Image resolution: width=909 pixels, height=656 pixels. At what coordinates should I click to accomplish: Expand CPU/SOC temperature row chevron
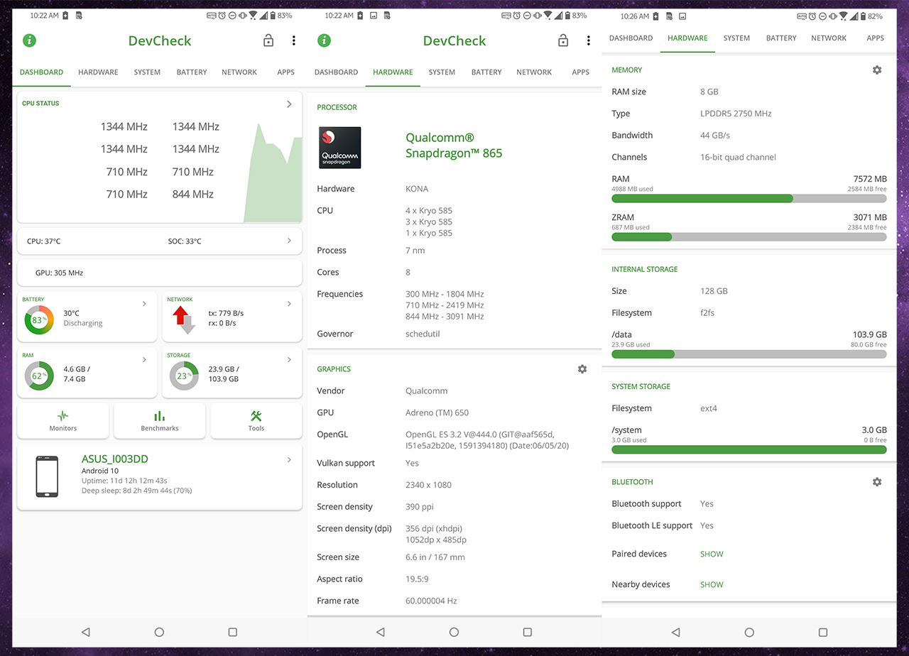[x=289, y=241]
